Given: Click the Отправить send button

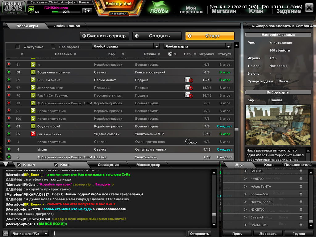Looking at the screenshot, I should pos(200,234).
